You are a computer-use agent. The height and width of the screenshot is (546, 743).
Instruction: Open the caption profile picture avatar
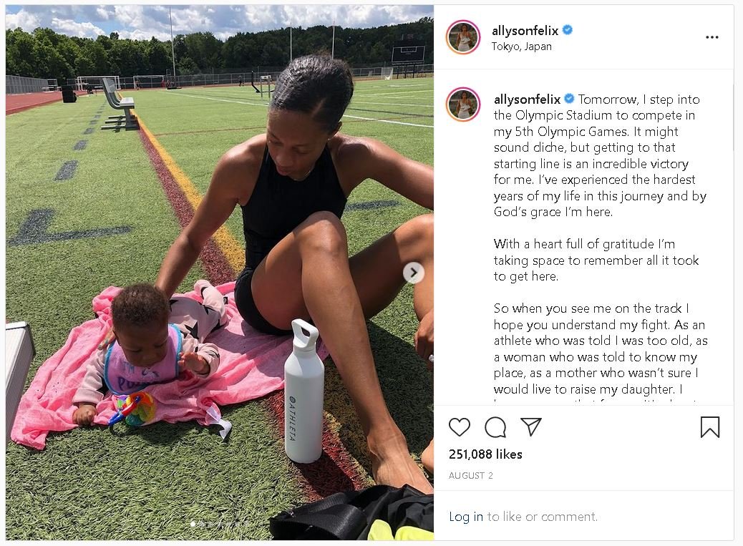click(x=463, y=104)
